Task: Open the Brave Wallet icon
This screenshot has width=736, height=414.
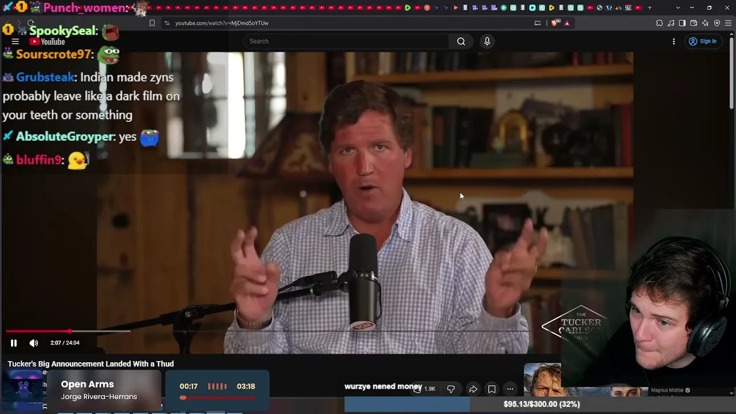Action: coord(694,23)
